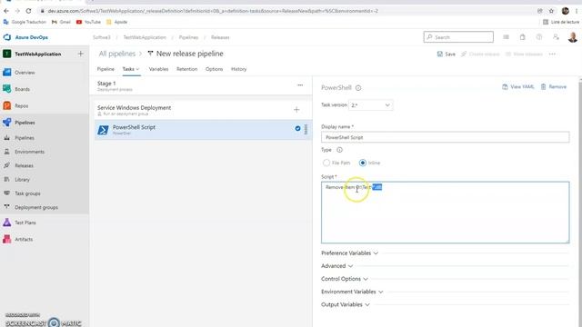Click Create release button

480,54
